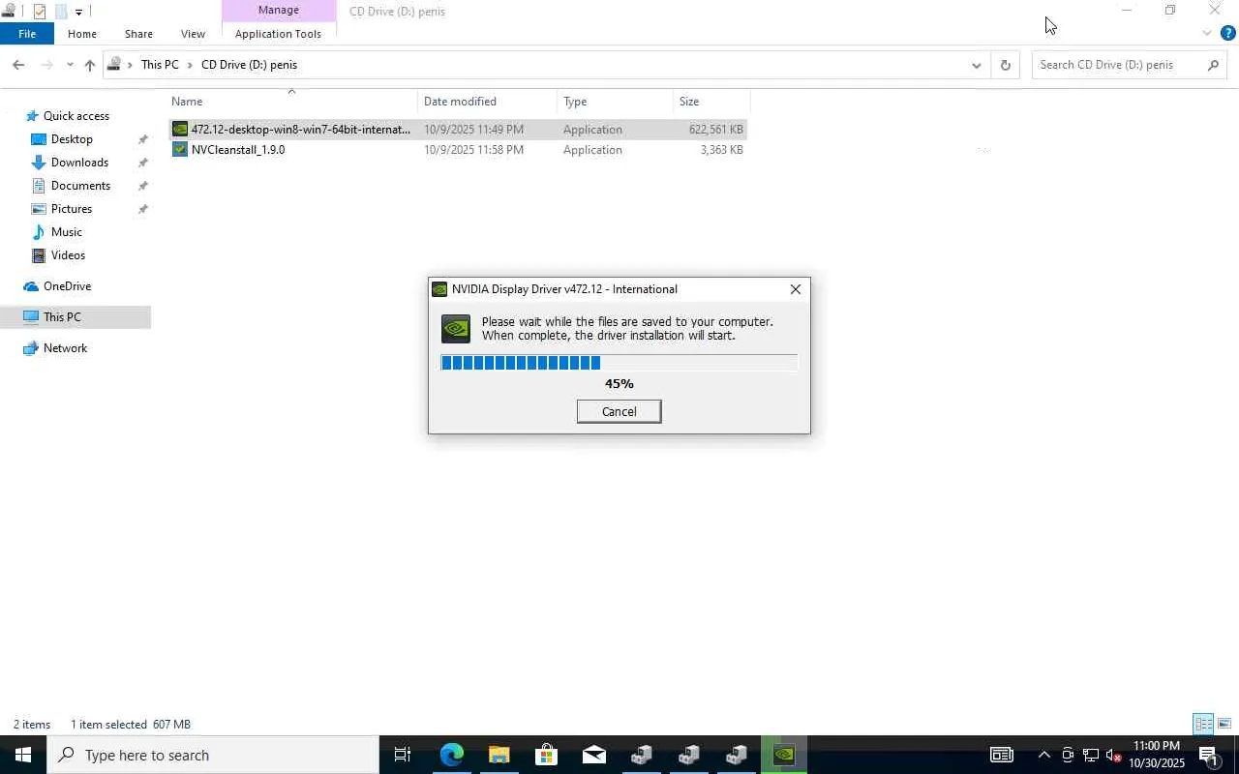1239x774 pixels.
Task: Click the NVIDIA icon of the 472.12 file
Action: pos(179,130)
